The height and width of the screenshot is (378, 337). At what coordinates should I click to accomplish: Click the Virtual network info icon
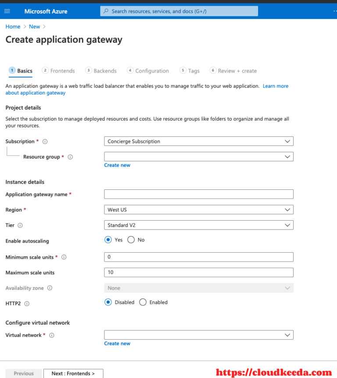pos(52,335)
